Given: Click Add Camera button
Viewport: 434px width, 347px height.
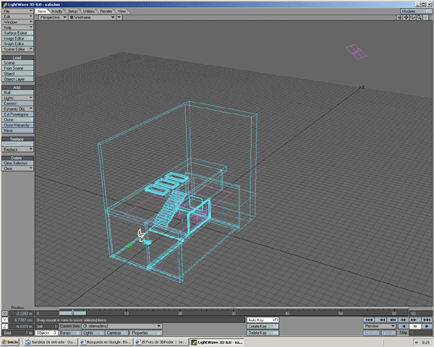Looking at the screenshot, I should pos(17,103).
